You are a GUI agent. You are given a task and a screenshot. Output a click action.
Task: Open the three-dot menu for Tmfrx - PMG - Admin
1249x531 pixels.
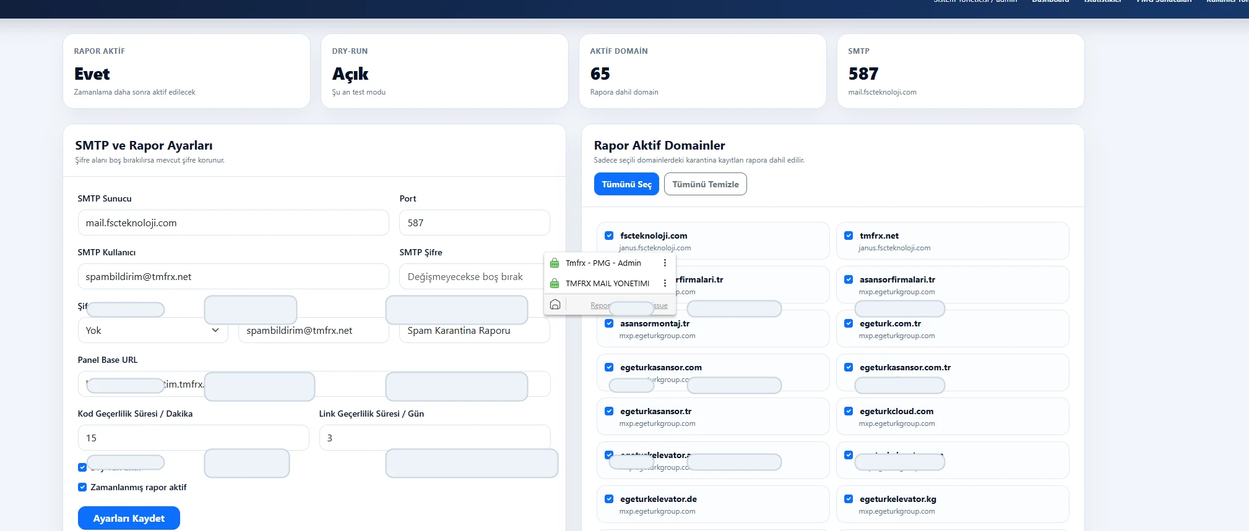pyautogui.click(x=665, y=263)
